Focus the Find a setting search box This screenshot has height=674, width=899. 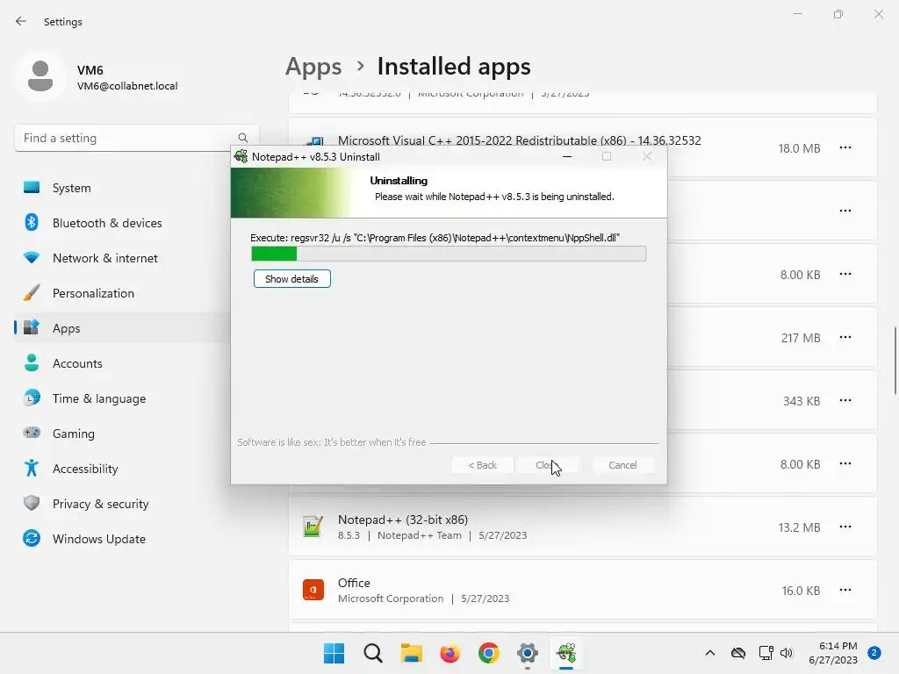[136, 138]
